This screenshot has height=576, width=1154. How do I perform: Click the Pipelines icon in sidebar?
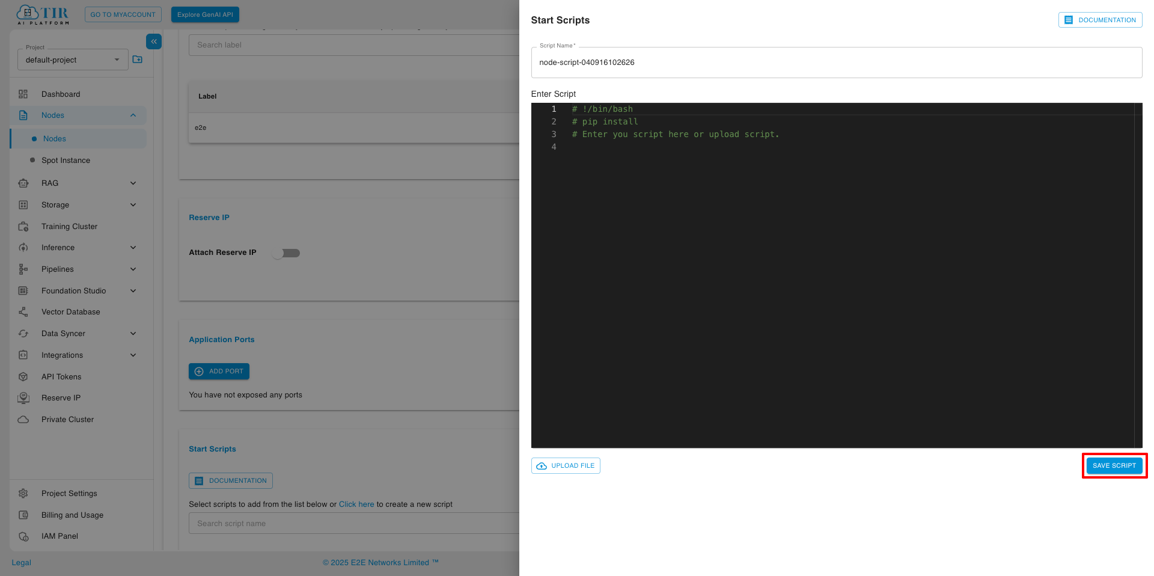click(x=23, y=269)
